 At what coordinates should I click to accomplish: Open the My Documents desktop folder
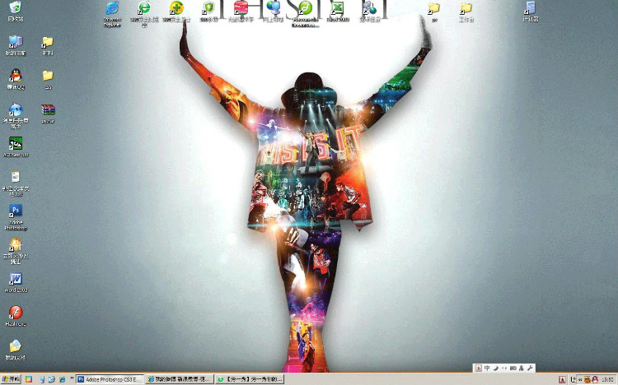pyautogui.click(x=16, y=350)
